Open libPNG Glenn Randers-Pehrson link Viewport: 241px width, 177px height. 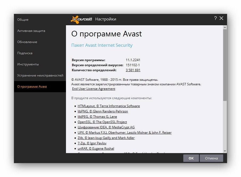103,111
